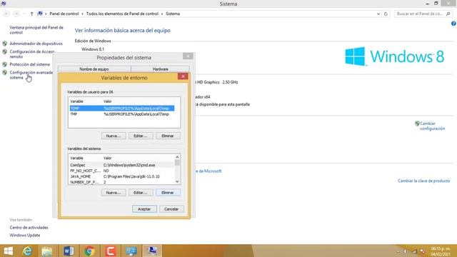This screenshot has width=457, height=257.
Task: Open Google Chrome from the taskbar
Action: click(x=90, y=251)
